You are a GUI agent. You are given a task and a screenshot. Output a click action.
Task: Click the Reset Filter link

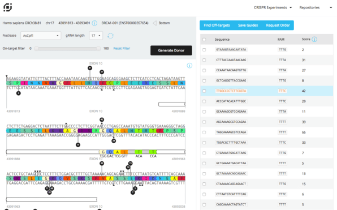click(122, 49)
